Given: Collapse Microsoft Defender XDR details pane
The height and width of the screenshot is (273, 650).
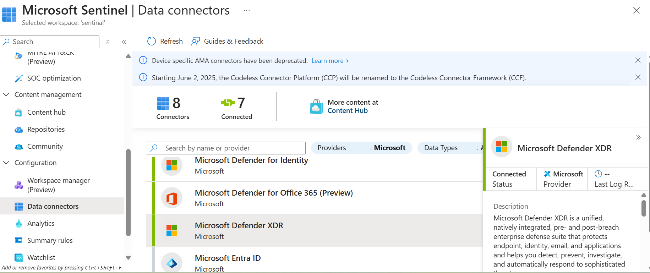Looking at the screenshot, I should tap(638, 137).
